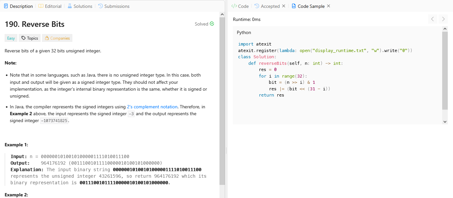Click the -3 inline code value

(131, 114)
